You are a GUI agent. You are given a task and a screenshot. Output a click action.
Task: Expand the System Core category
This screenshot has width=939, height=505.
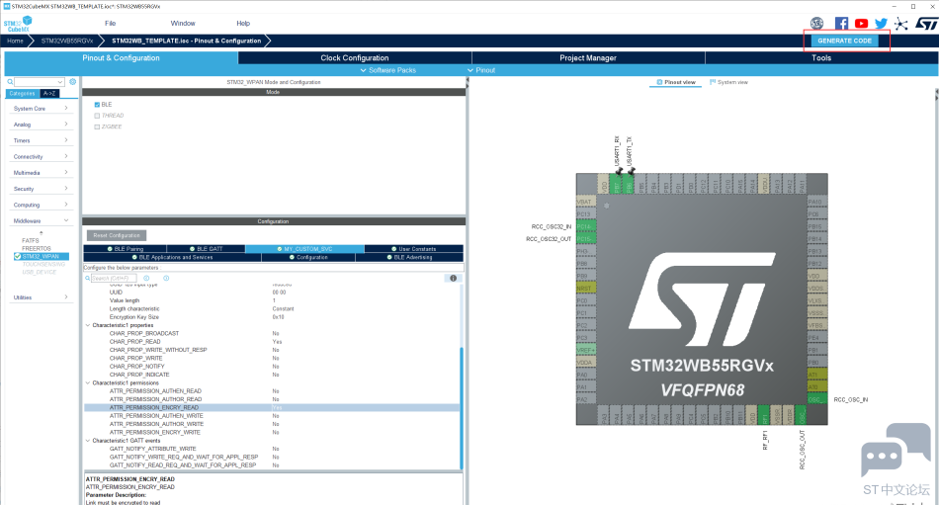click(x=41, y=109)
